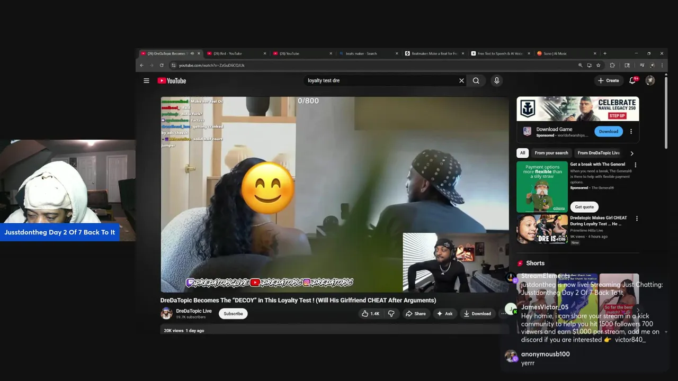Screen dimensions: 678x381
Task: Open the Shorts section heading
Action: (535, 263)
